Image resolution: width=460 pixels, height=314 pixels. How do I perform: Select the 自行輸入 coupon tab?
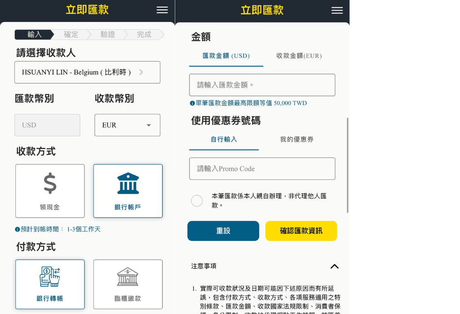(224, 140)
